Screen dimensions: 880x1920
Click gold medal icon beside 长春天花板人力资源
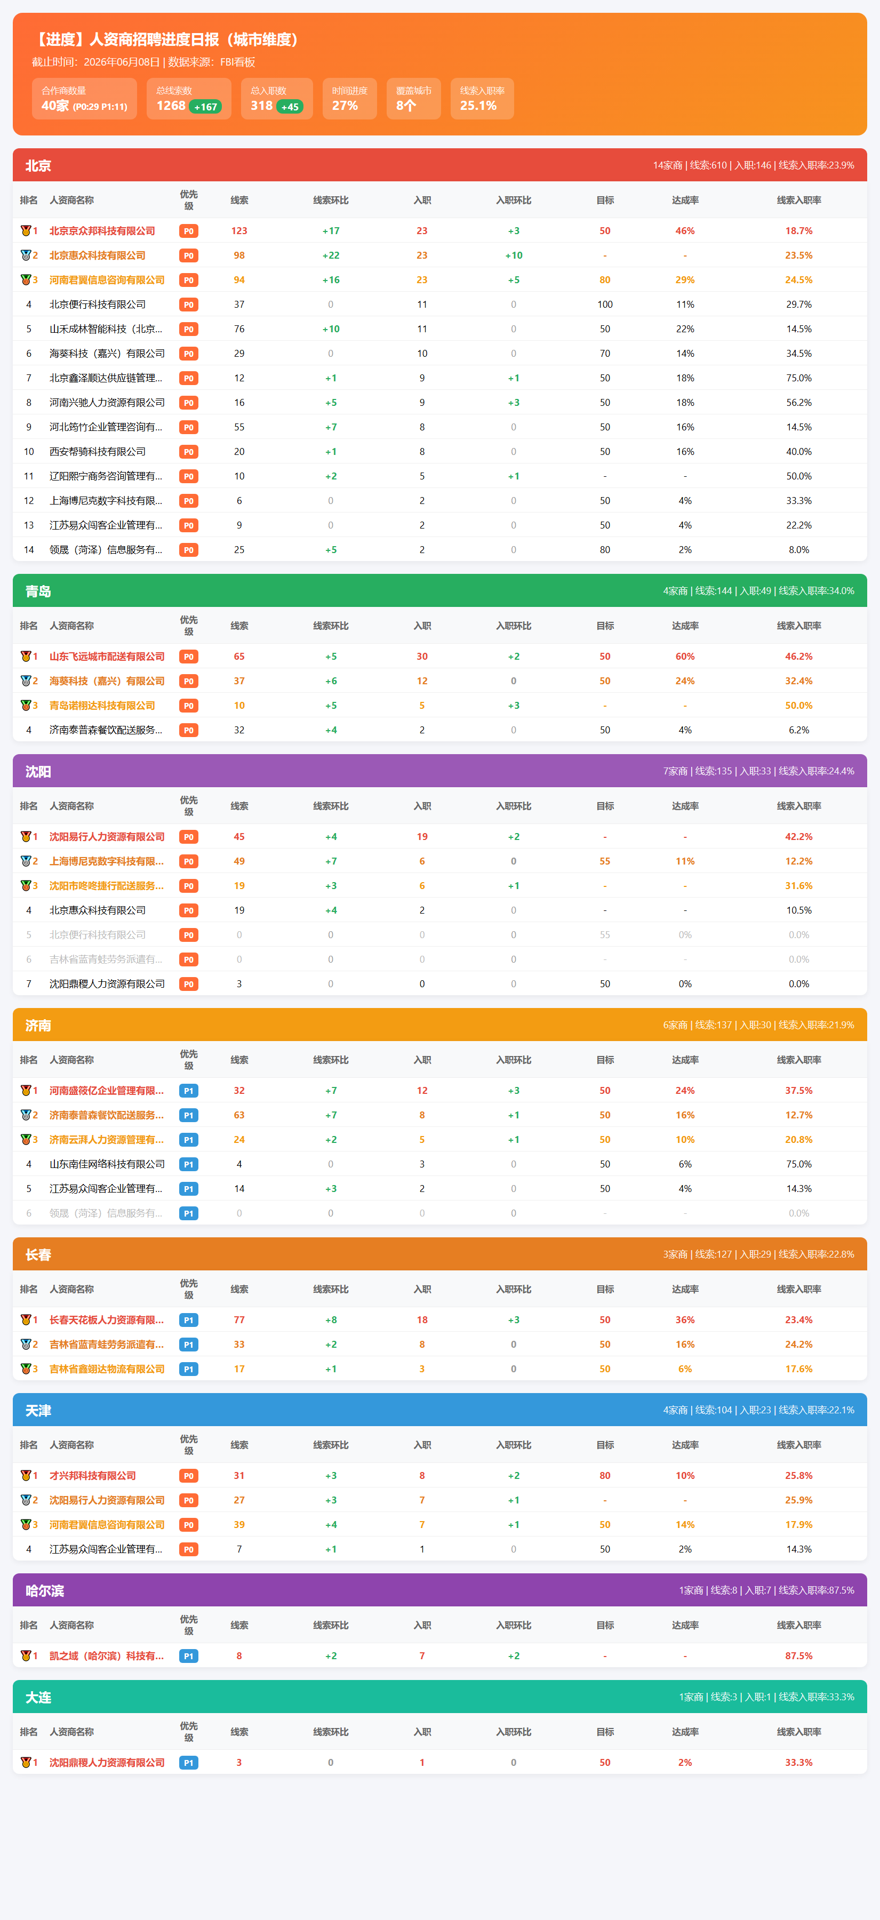coord(26,1320)
